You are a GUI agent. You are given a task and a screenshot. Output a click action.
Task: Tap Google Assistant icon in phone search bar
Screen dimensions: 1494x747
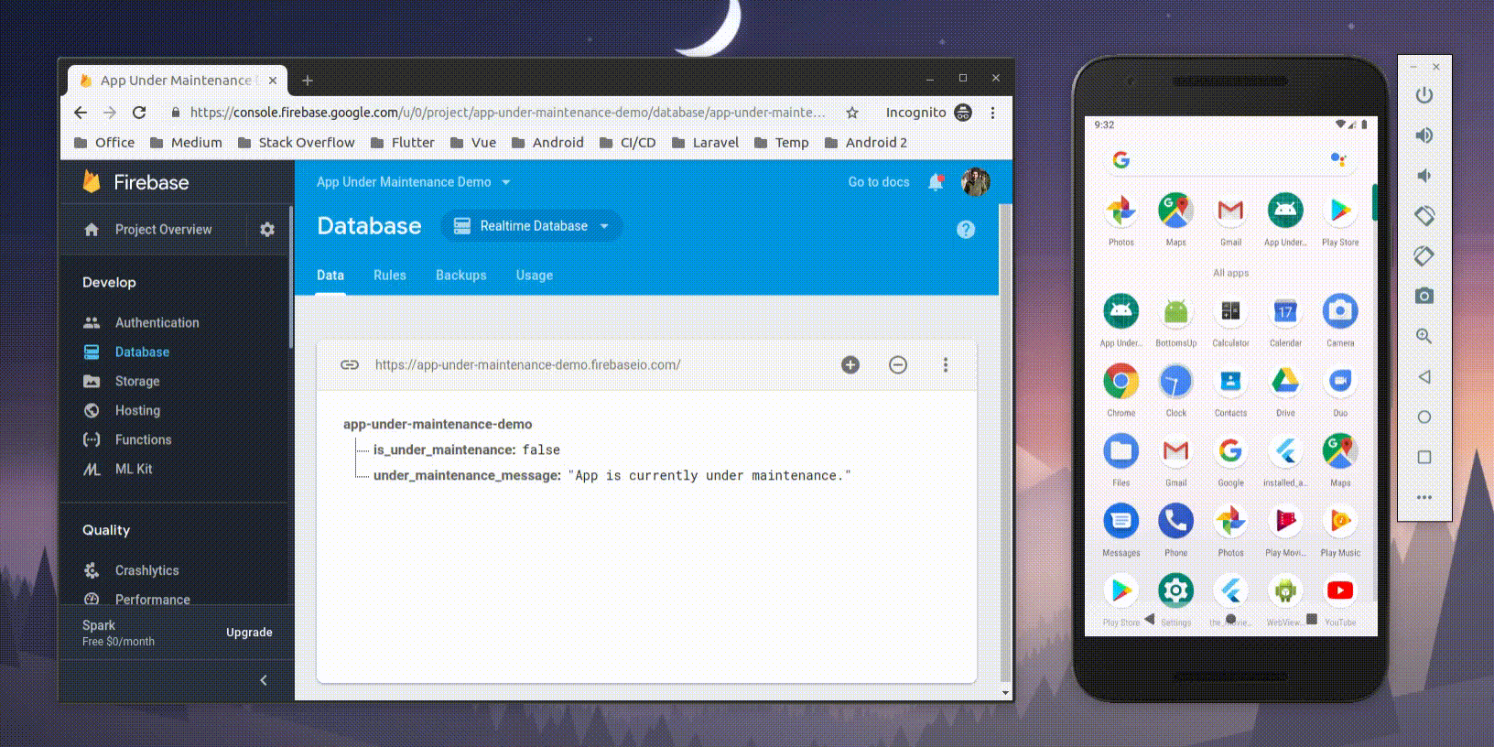pyautogui.click(x=1337, y=160)
